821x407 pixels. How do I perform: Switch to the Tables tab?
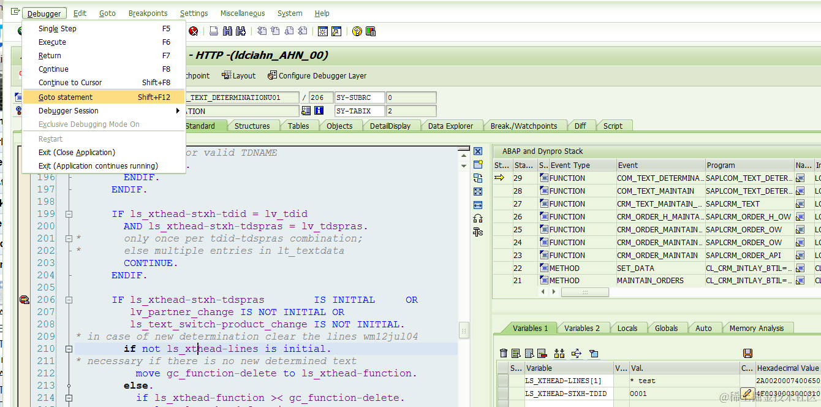pyautogui.click(x=298, y=126)
